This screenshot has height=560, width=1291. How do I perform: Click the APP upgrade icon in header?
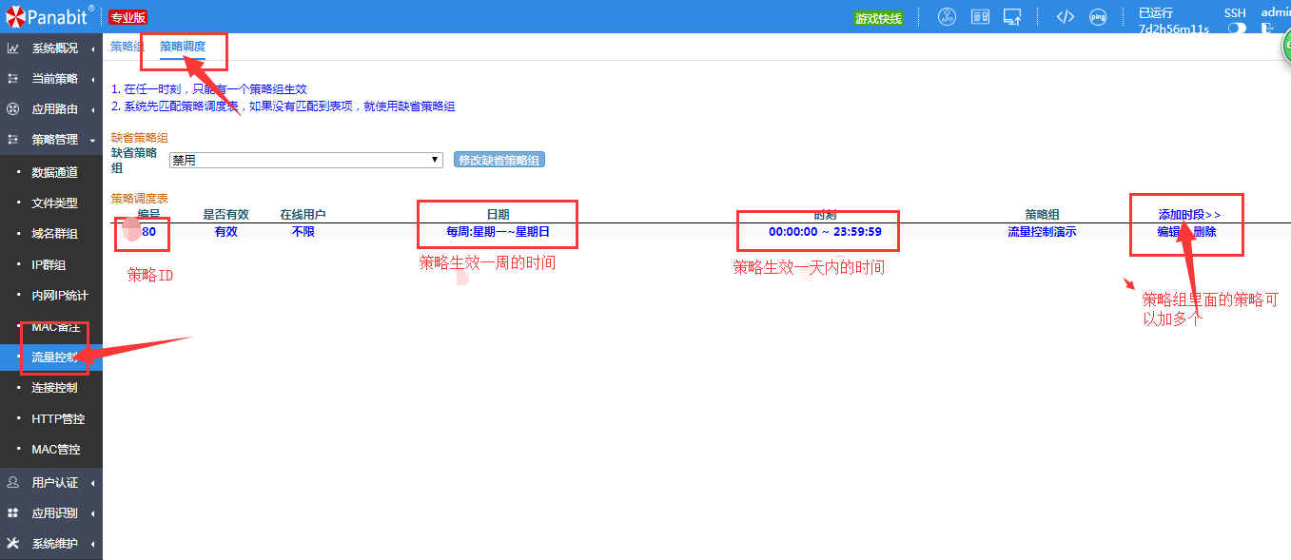click(x=947, y=17)
